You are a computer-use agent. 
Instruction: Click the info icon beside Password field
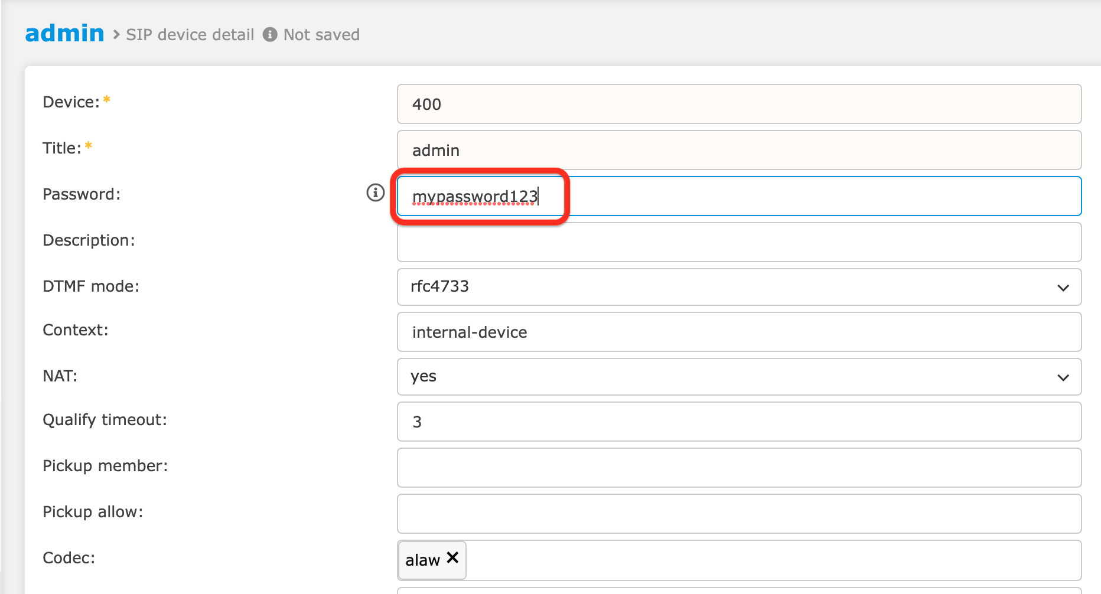tap(375, 192)
